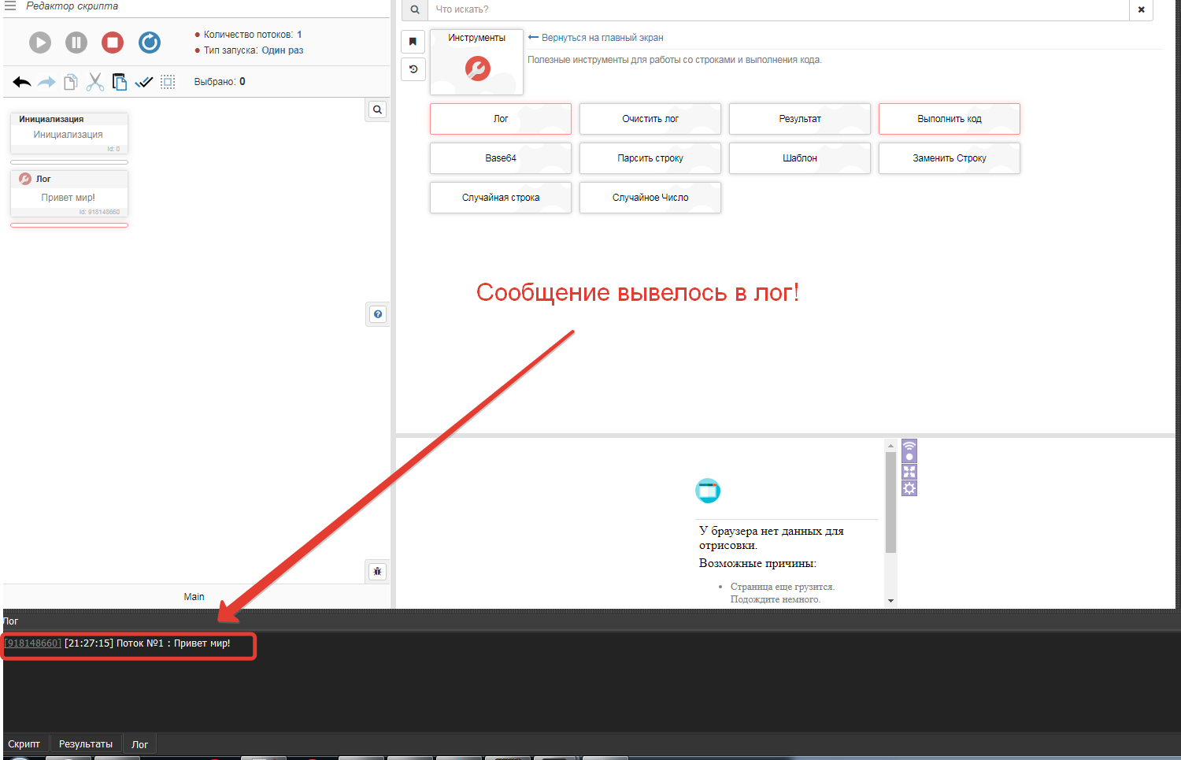Click the dotted-square selection icon

[168, 82]
